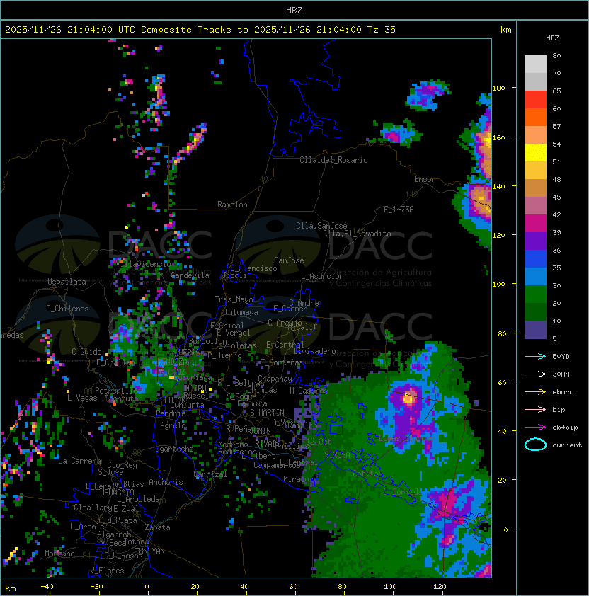Click the yellow storm core above Lomas Blancas
This screenshot has height=596, width=589.
pos(408,398)
